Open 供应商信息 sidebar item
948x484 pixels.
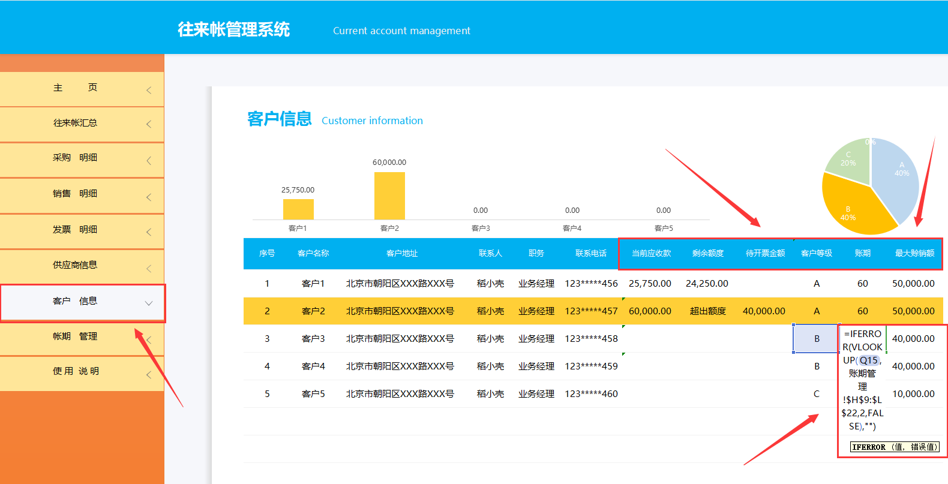point(82,266)
